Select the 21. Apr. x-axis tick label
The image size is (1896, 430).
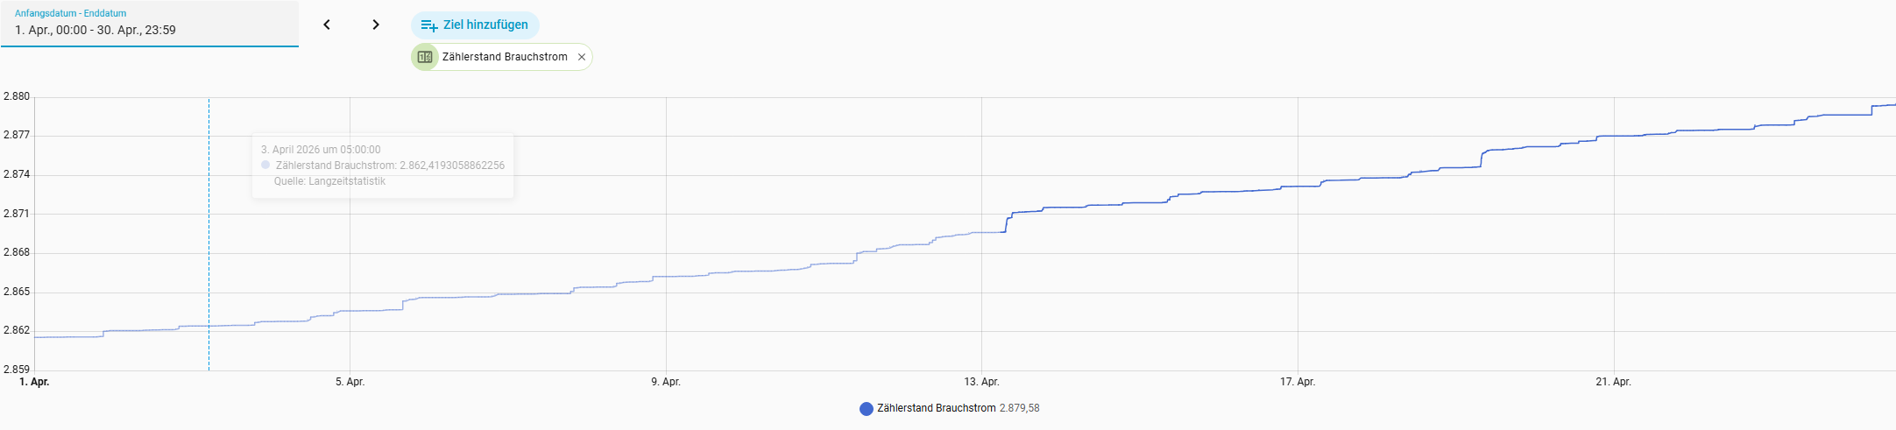point(1613,382)
